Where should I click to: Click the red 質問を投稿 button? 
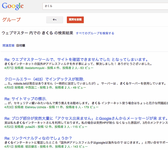(x=75, y=20)
